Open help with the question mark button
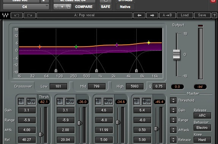Viewport: 218px width, 144px height. (x=214, y=15)
